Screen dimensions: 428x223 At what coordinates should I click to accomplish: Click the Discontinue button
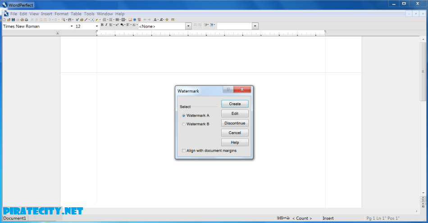[x=235, y=123]
